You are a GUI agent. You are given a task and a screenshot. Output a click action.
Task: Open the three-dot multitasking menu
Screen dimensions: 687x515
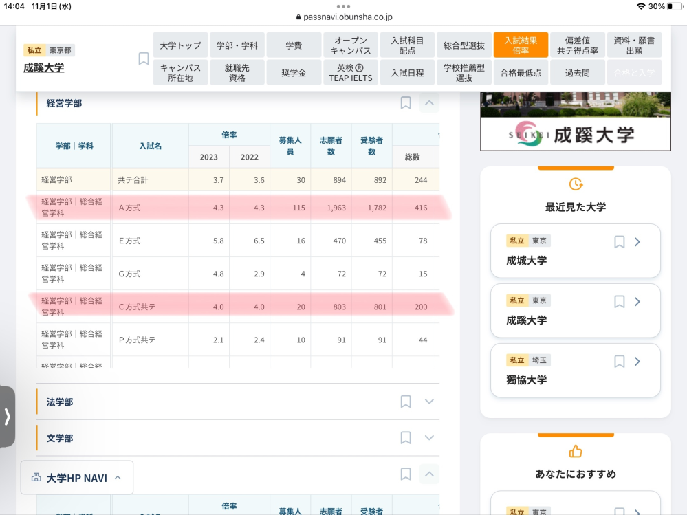(344, 6)
